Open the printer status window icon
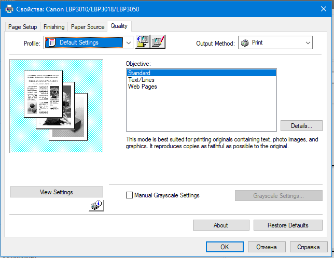This screenshot has height=258, width=334. point(96,206)
